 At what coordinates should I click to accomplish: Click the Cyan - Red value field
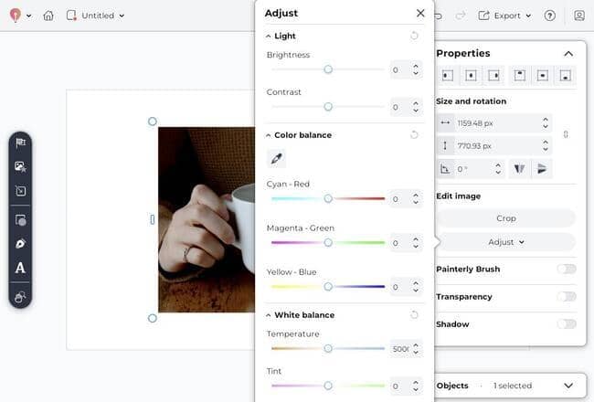[399, 199]
